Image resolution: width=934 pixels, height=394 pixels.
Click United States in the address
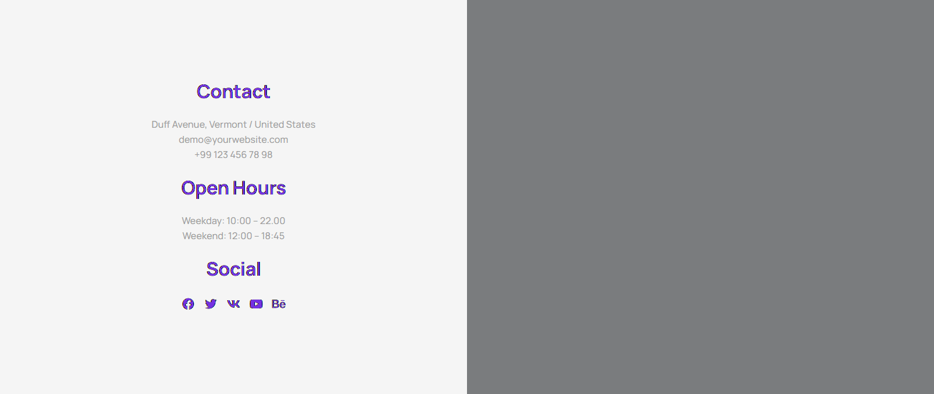point(285,125)
